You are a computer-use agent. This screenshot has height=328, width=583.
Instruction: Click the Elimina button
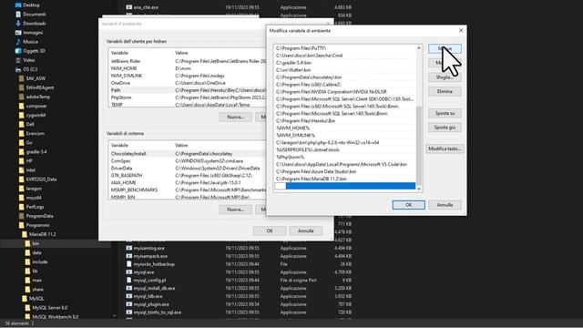[x=445, y=91]
